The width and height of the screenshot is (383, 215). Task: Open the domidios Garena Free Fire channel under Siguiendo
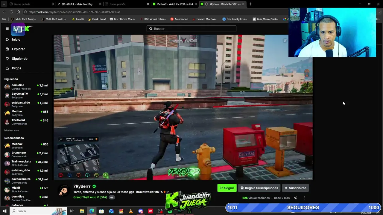[26, 87]
